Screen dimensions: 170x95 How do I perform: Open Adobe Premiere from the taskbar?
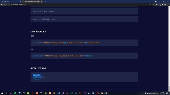[x=84, y=93]
